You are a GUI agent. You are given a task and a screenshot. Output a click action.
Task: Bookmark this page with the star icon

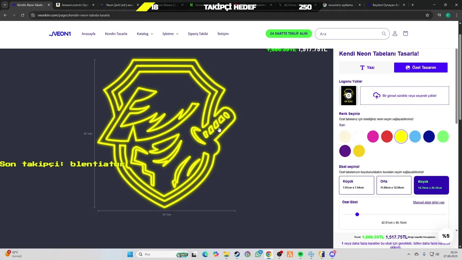click(x=427, y=15)
